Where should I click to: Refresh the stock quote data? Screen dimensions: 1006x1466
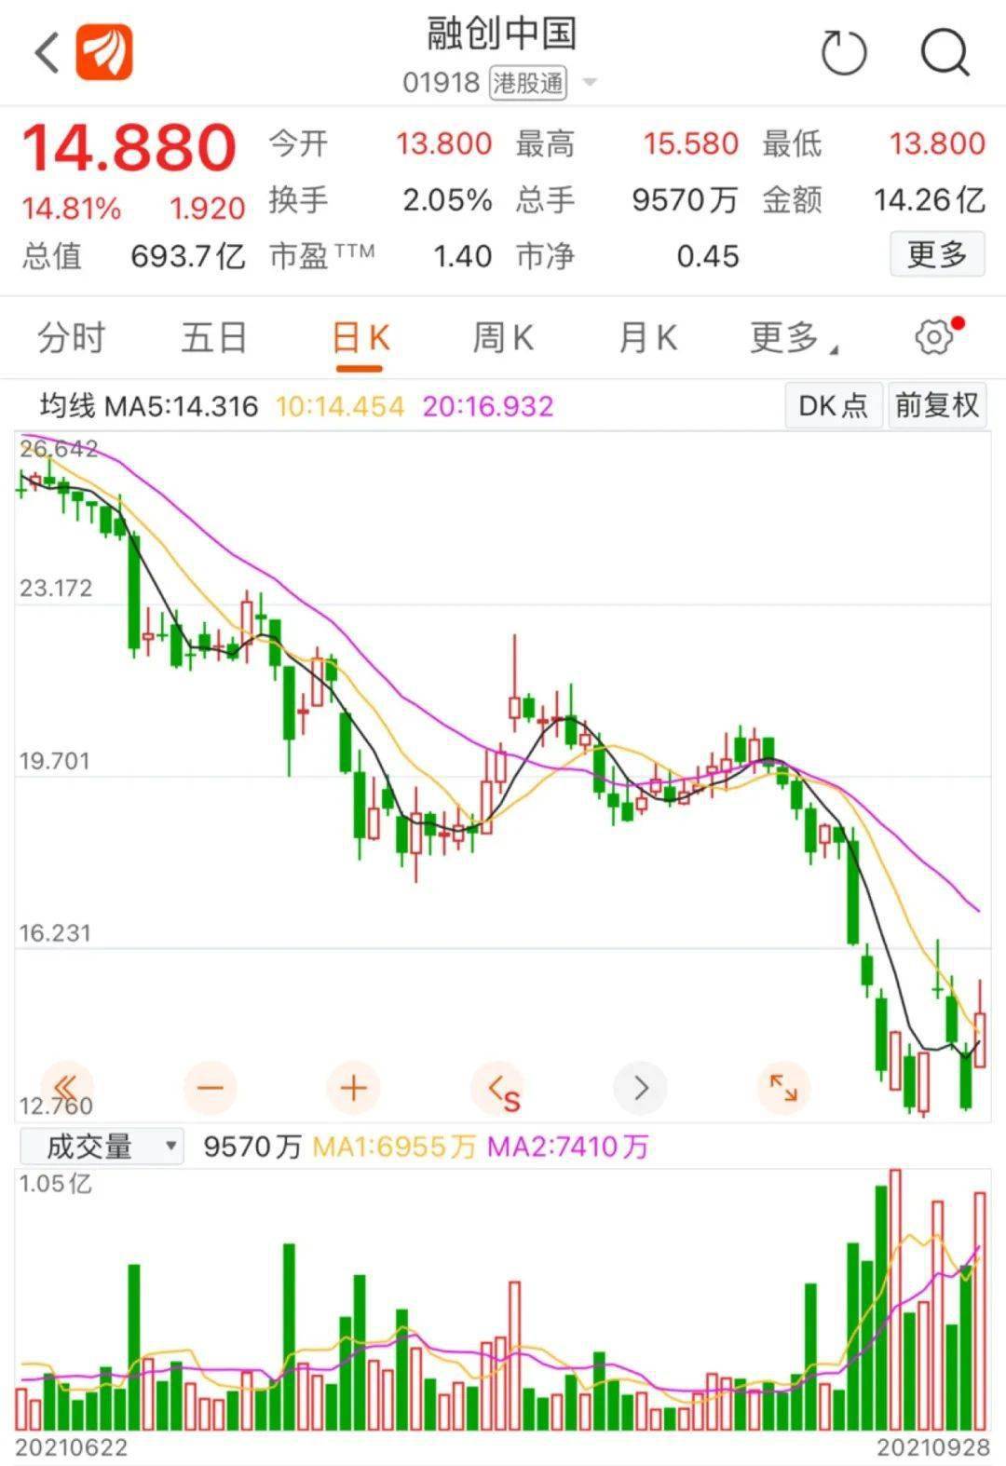844,53
